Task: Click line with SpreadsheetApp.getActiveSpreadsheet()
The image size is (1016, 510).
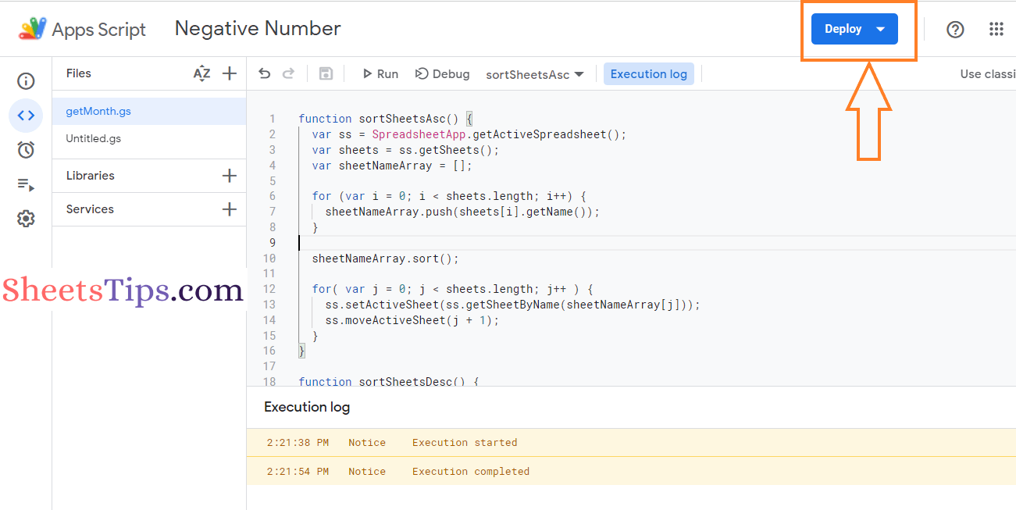Action: click(469, 134)
